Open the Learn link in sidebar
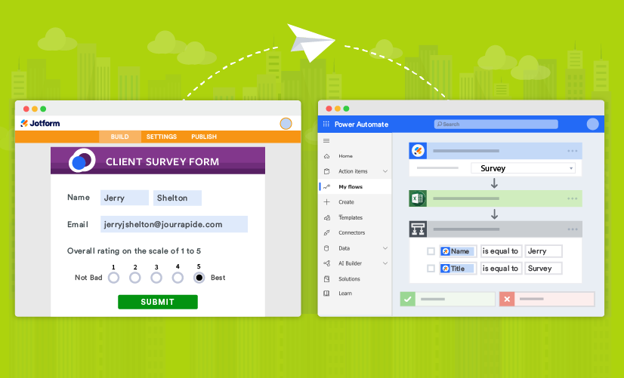 click(345, 293)
